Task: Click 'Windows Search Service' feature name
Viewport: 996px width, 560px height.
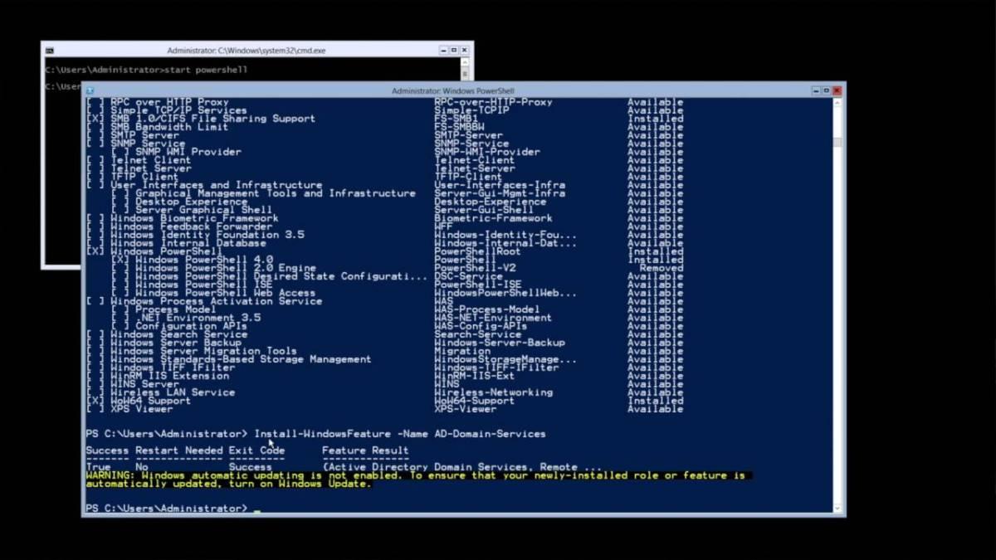Action: click(179, 334)
